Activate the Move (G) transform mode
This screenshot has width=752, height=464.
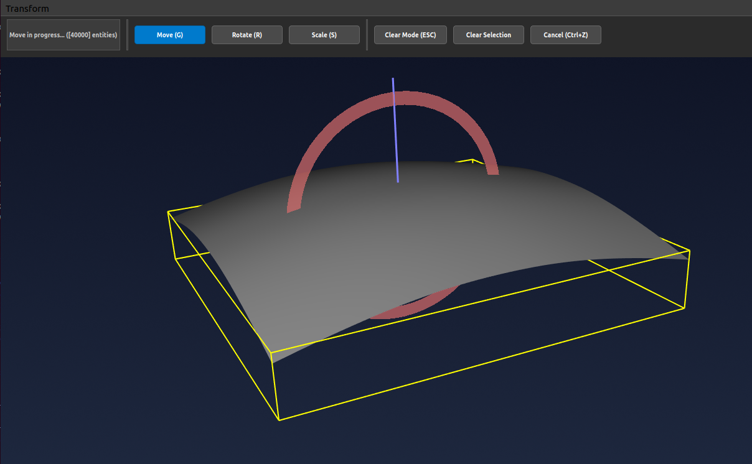click(169, 35)
